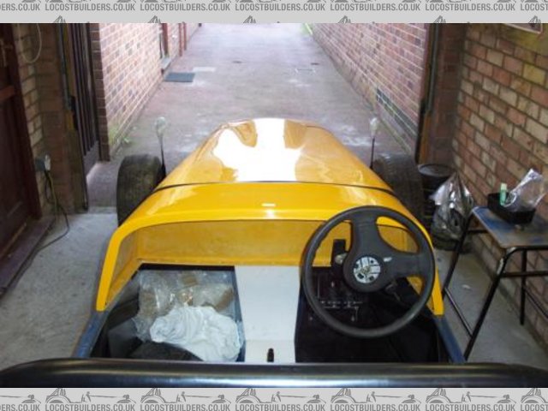Viewport: 548px width, 411px height.
Task: Click the electrical socket on the left wall
Action: coord(42,163)
